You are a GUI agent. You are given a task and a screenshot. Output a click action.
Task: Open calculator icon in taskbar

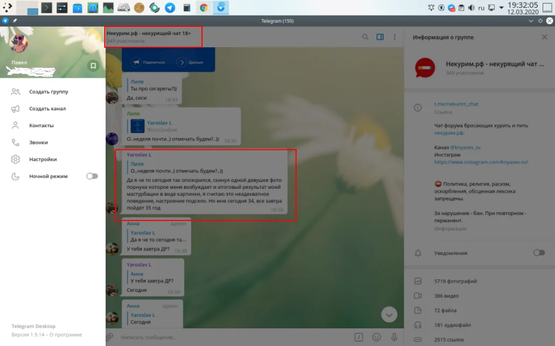click(x=187, y=8)
